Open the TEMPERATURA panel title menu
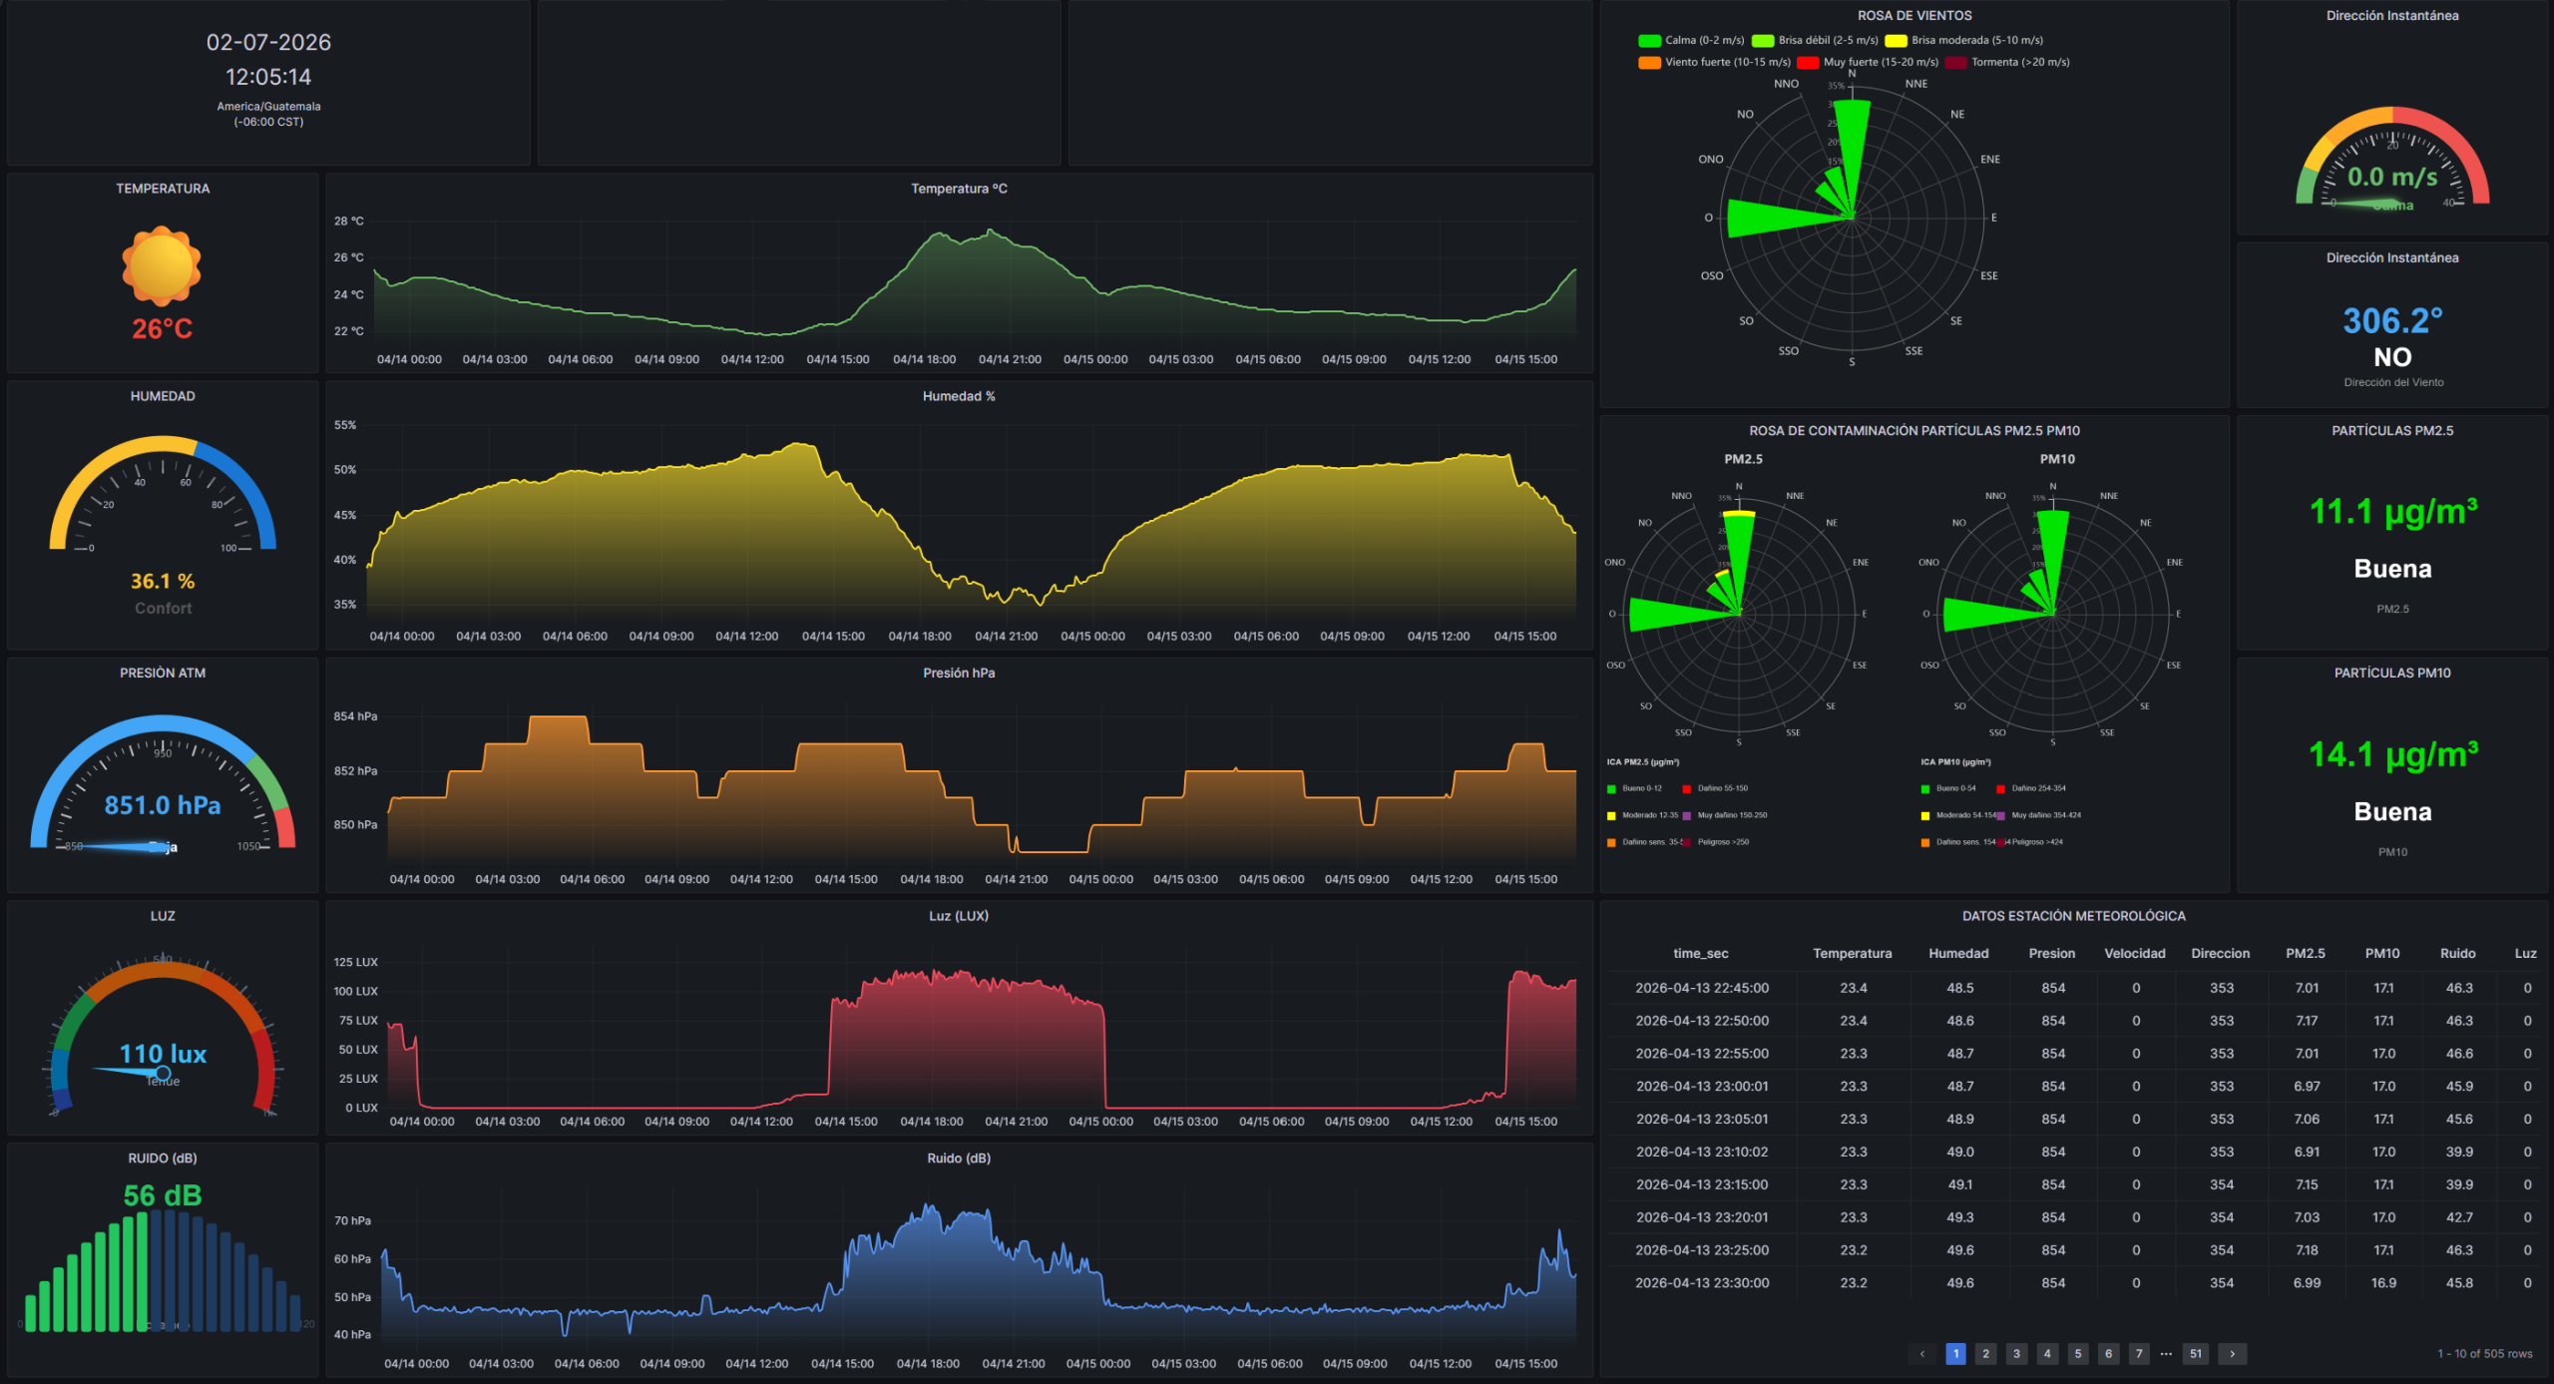Screen dimensions: 2554x1384 point(163,189)
